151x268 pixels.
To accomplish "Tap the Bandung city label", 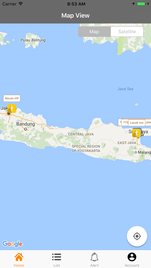I will (26, 124).
